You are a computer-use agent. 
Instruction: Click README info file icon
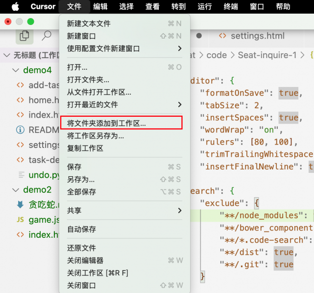(x=20, y=130)
